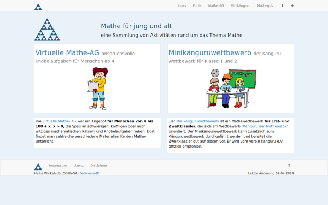Click the Virtuelle Mathe-AG heading link
This screenshot has height=205, width=328.
pos(67,52)
